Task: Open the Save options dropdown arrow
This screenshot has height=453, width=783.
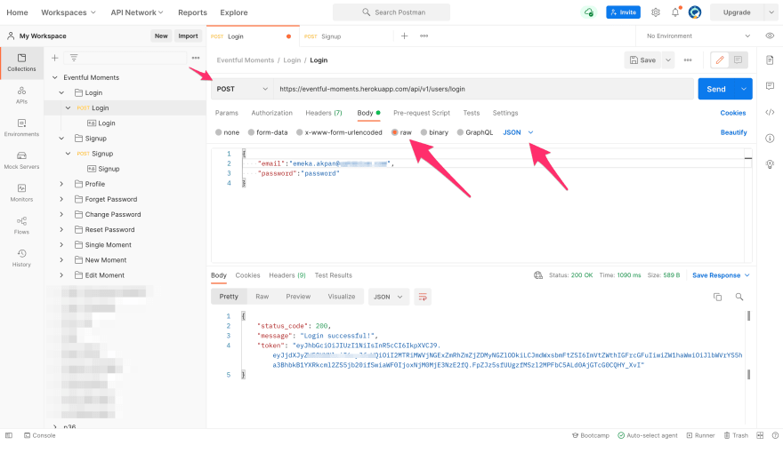Action: tap(668, 60)
